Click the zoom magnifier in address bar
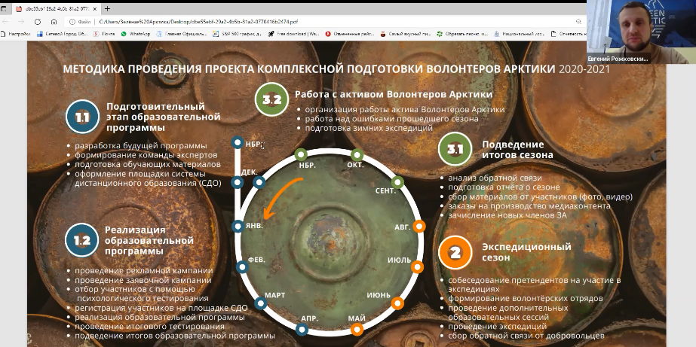This screenshot has height=347, width=696. [578, 21]
